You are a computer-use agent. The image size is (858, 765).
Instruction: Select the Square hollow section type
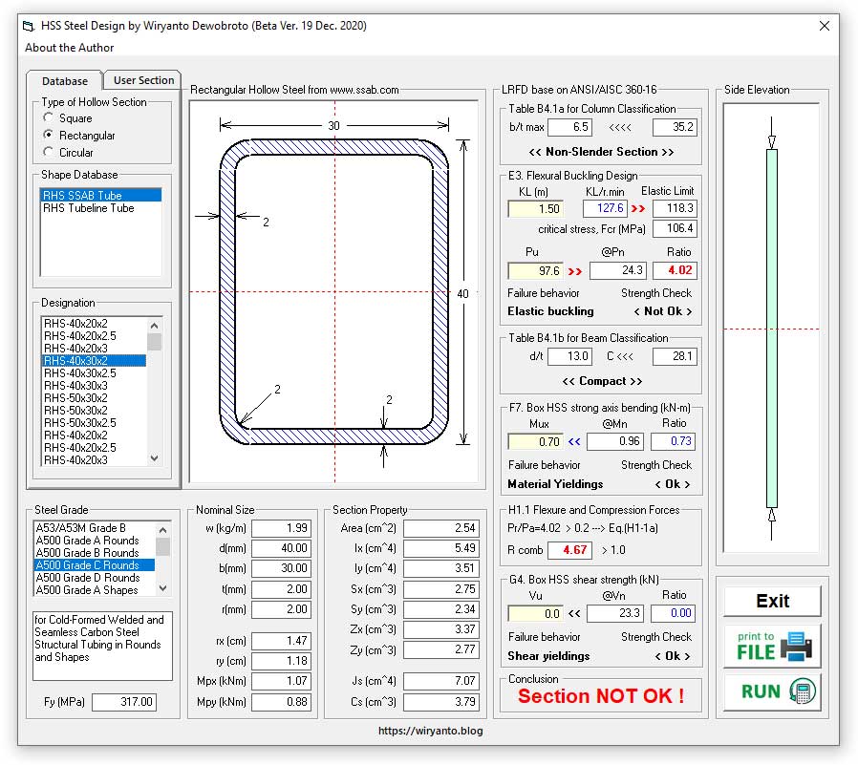click(49, 118)
